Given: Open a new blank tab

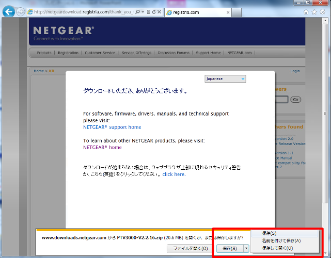Looking at the screenshot, I should 237,13.
